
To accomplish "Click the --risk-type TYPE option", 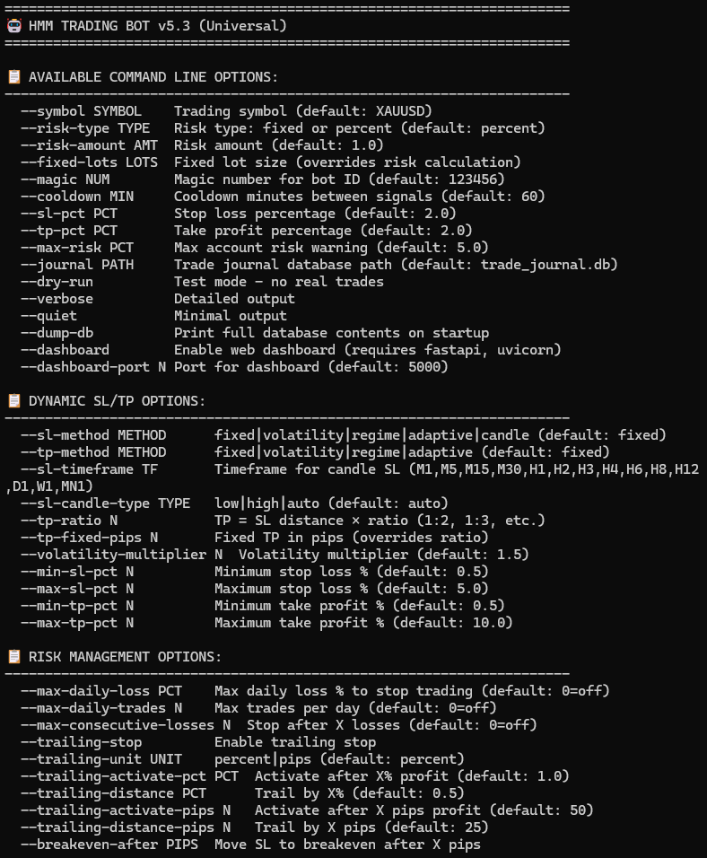I will (86, 128).
